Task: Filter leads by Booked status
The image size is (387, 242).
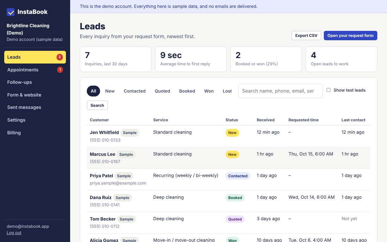Action: 187,91
